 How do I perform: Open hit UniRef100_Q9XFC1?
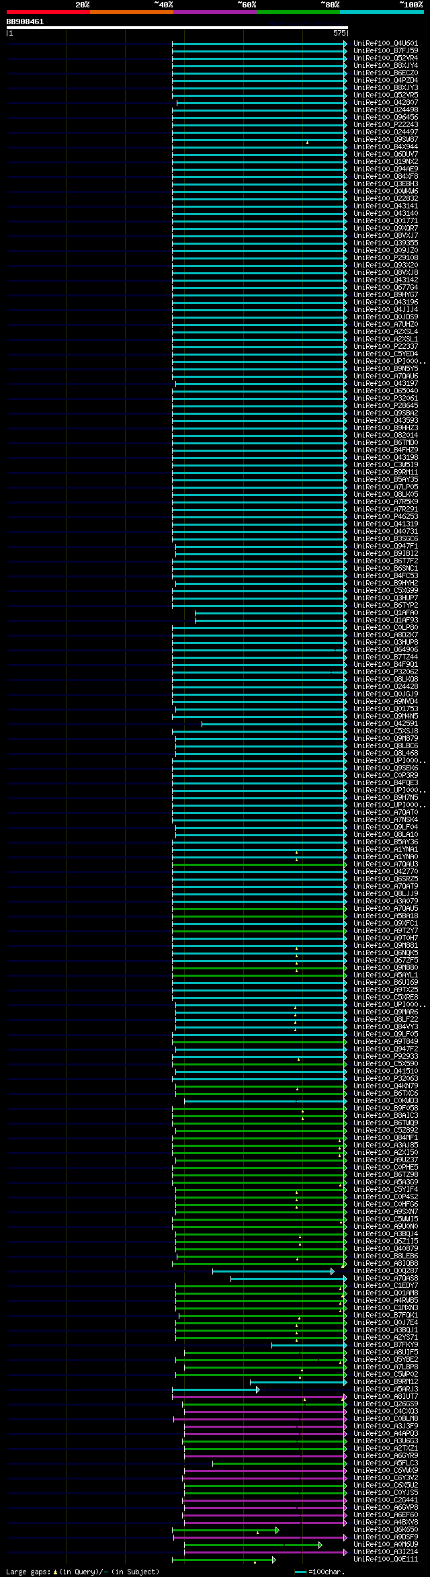(x=386, y=924)
